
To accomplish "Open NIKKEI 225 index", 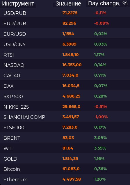I will 16,107.
